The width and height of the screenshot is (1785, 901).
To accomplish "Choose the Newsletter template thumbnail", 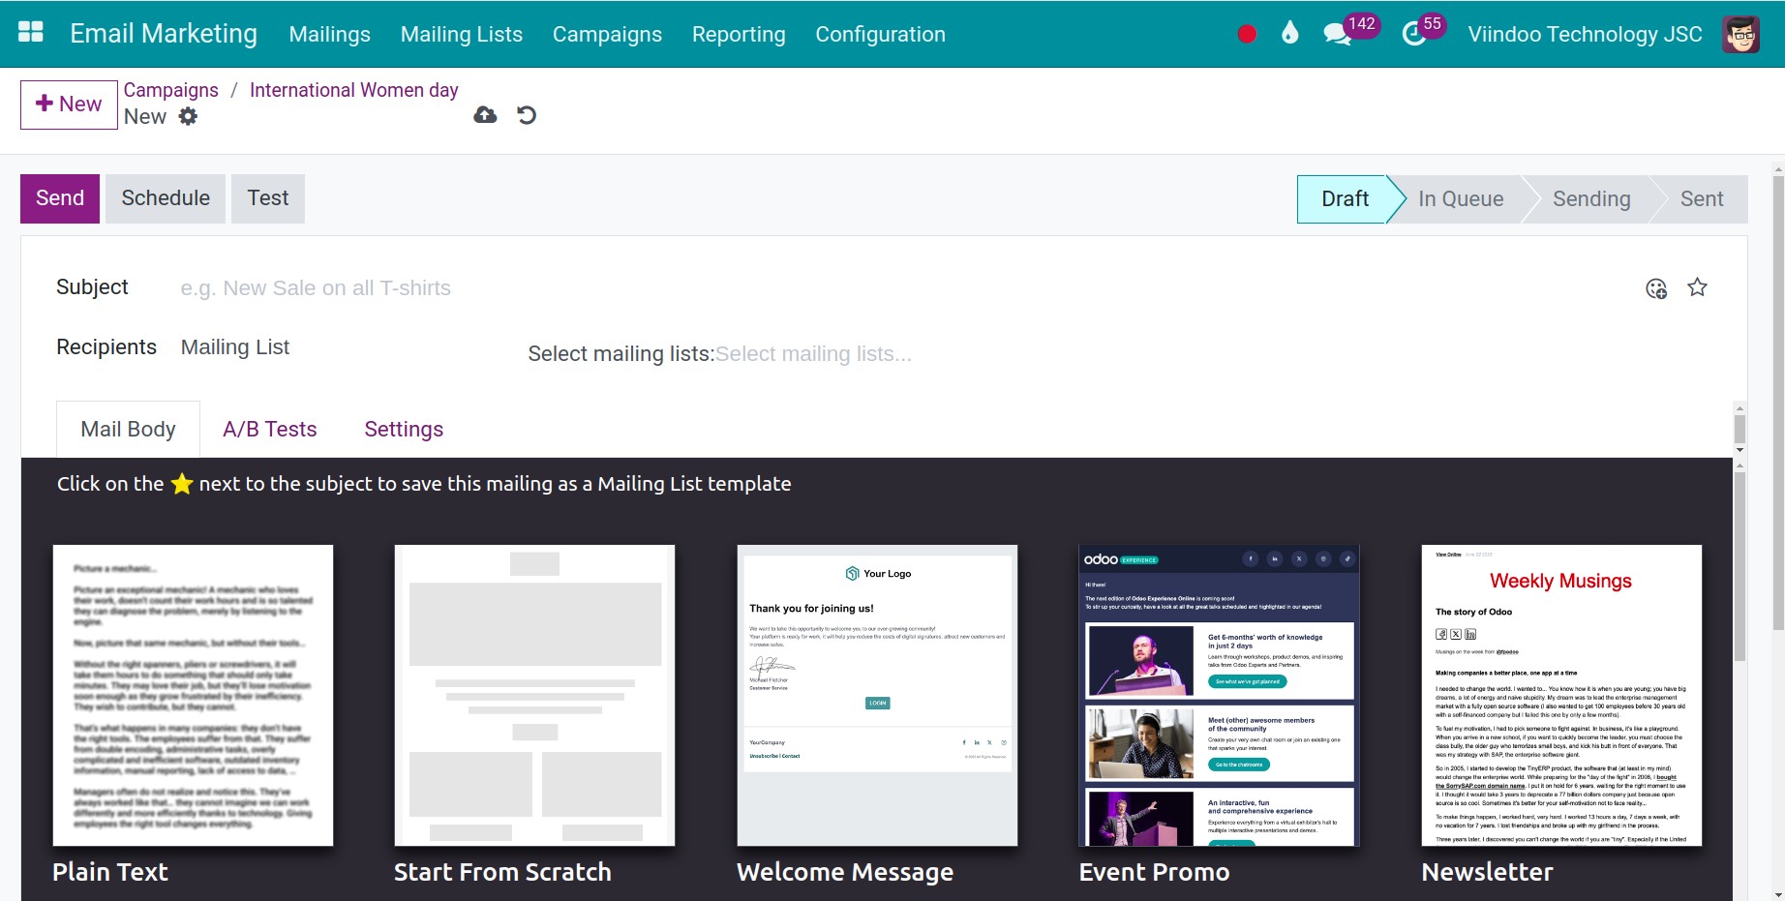I will 1561,695.
